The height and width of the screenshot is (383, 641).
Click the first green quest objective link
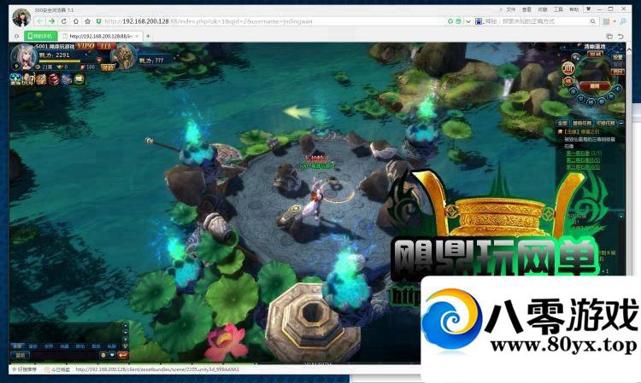[583, 154]
